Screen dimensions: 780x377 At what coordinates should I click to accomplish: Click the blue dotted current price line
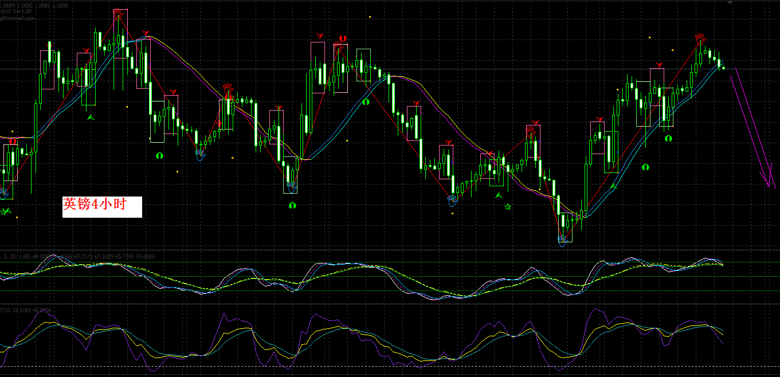point(401,69)
